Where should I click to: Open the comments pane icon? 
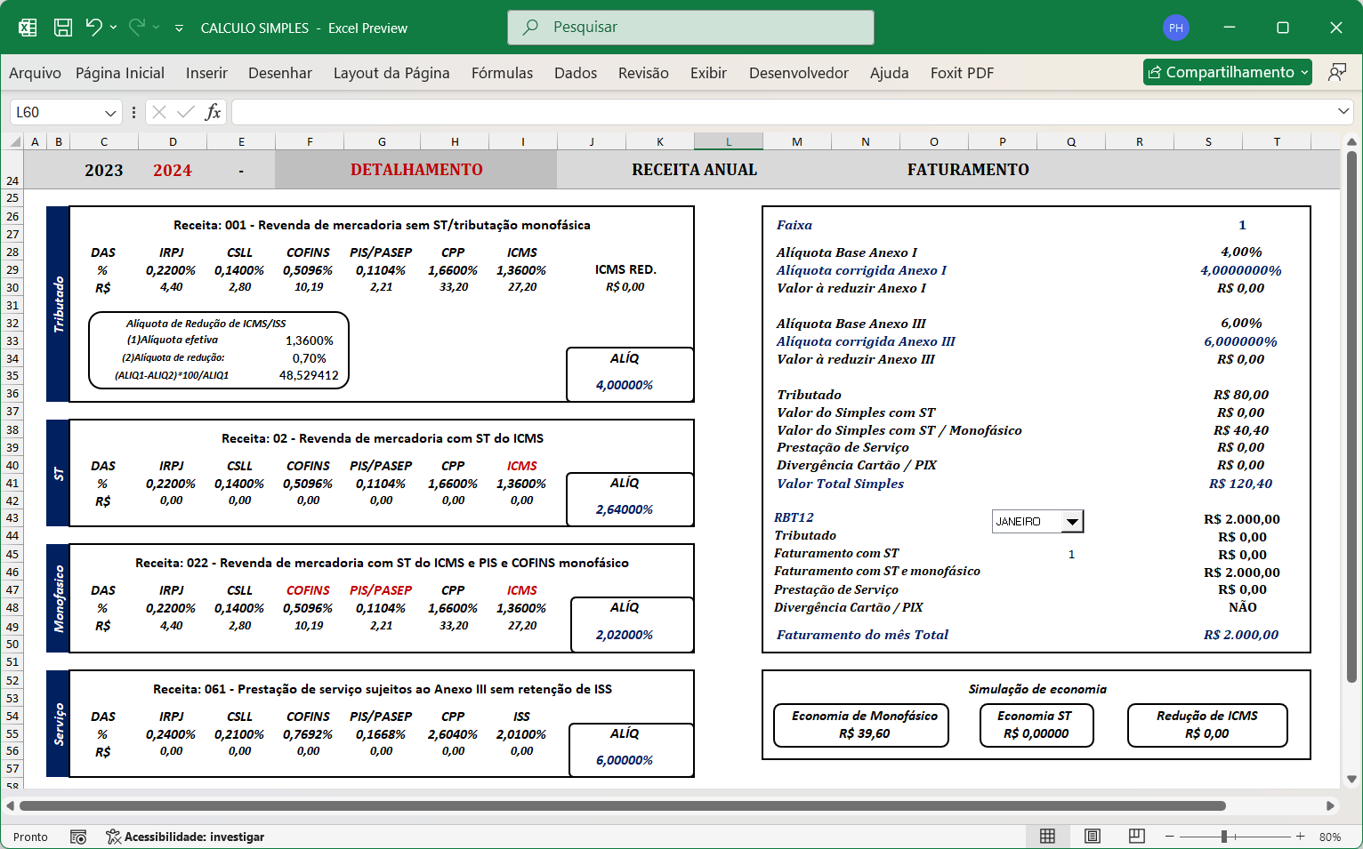(1336, 72)
